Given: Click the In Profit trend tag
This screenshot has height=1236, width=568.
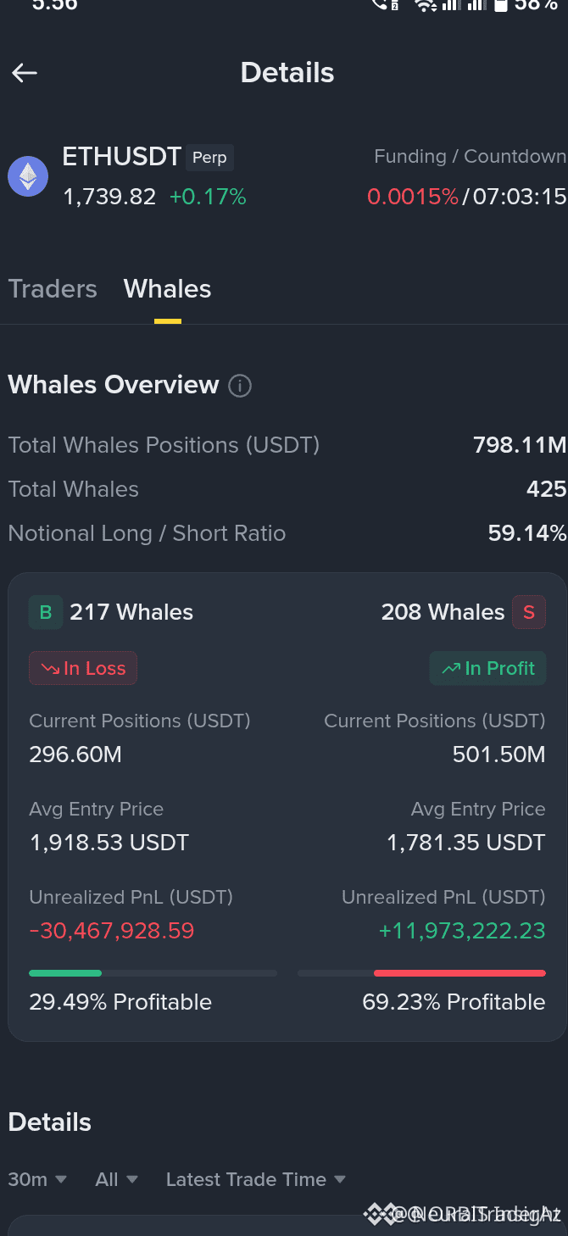Looking at the screenshot, I should point(487,668).
